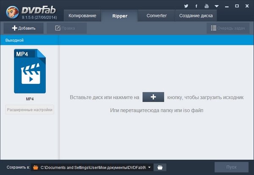254x175 pixels.
Task: Browse output folder with the folder icon
Action: click(160, 167)
